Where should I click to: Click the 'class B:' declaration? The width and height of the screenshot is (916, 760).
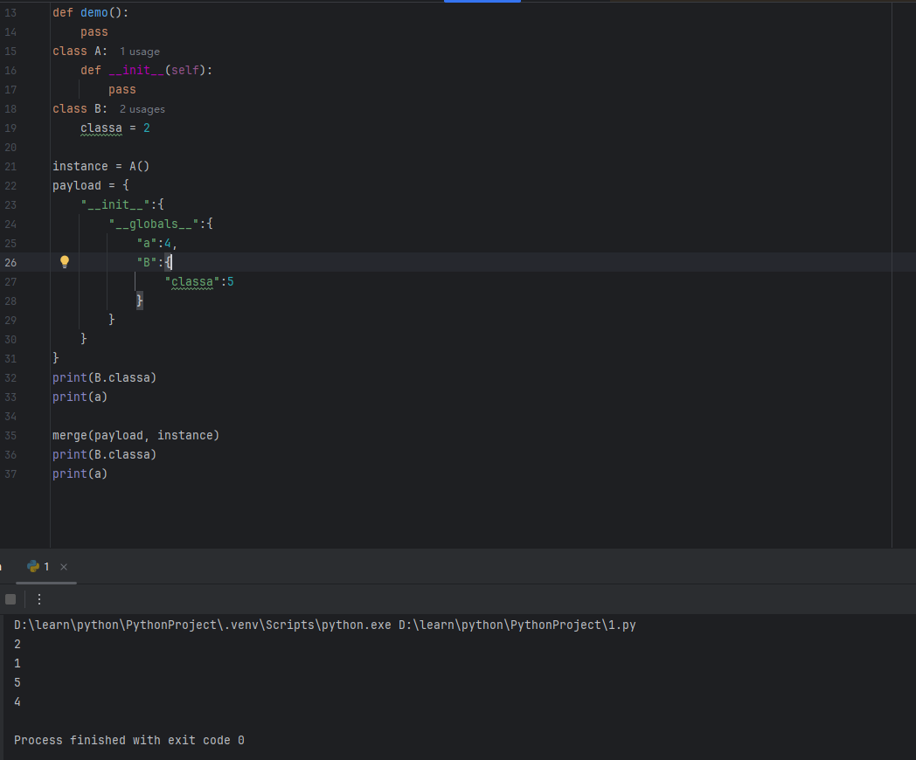click(80, 109)
